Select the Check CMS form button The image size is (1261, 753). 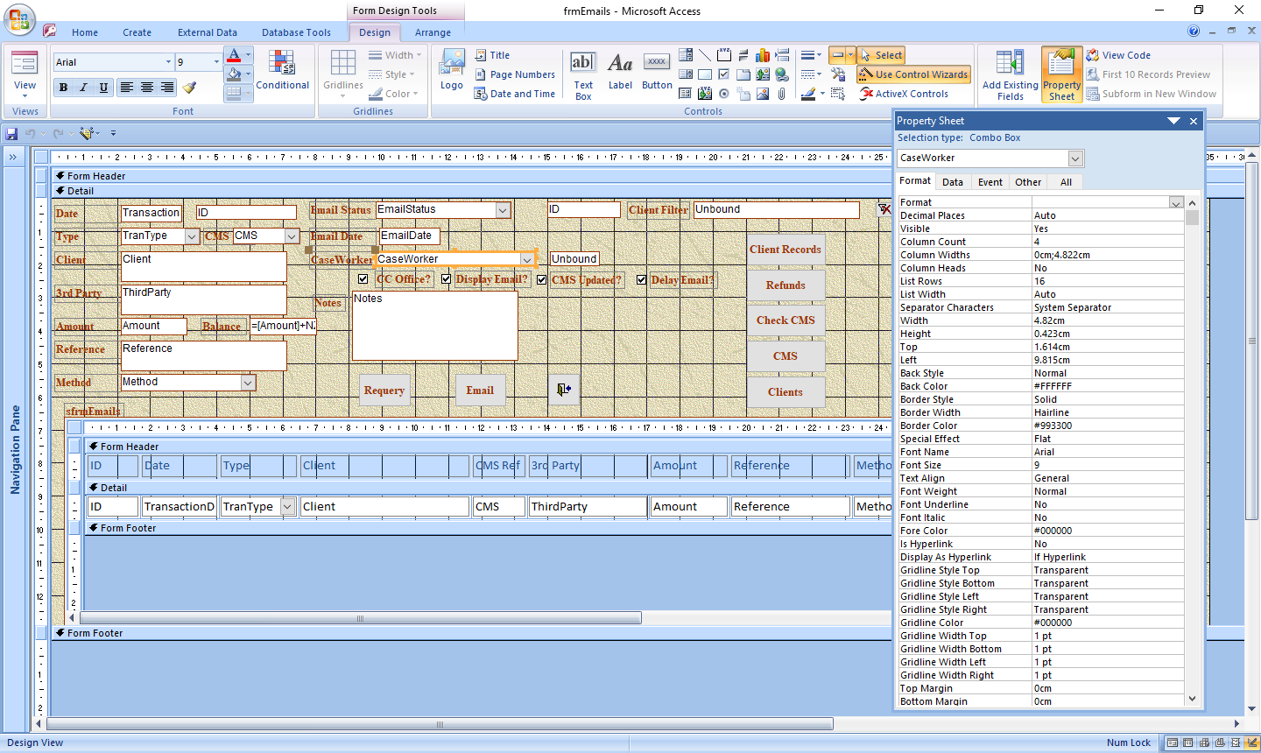coord(785,320)
